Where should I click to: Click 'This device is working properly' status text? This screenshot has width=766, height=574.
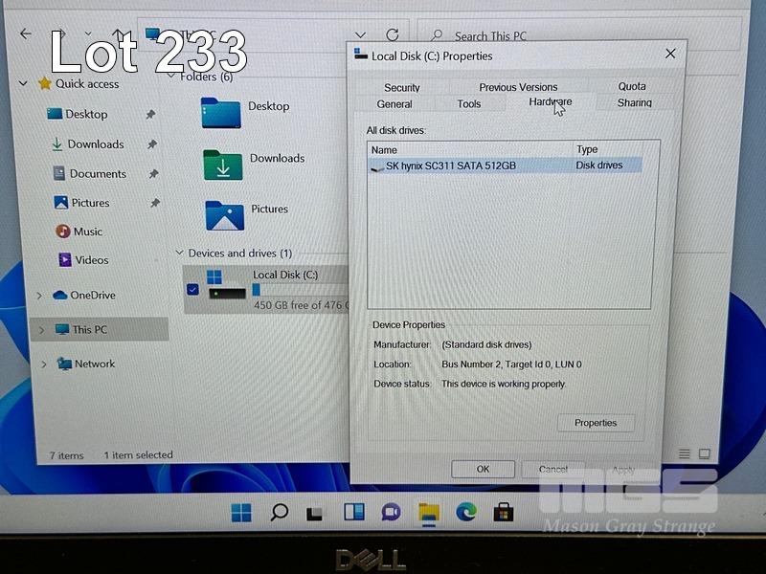pos(504,384)
